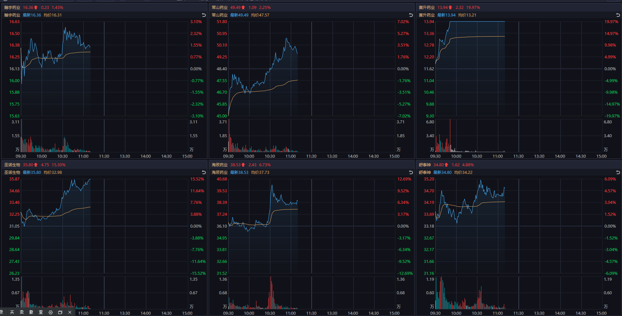The image size is (622, 316).
Task: Click 最新34.80 in 舒泰神 chart legend
Action: [442, 173]
